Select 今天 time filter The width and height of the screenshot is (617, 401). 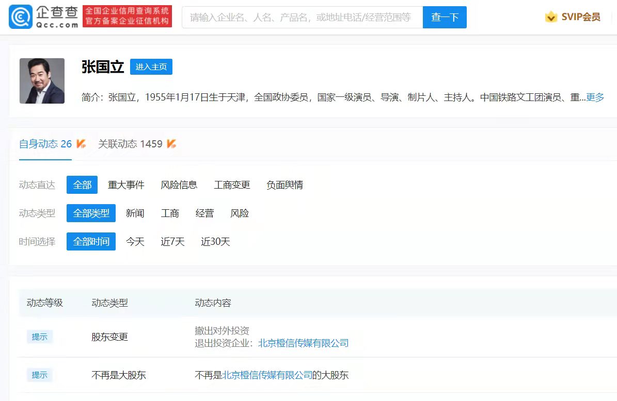point(135,242)
